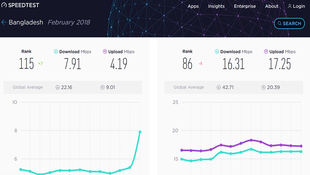The width and height of the screenshot is (310, 175).
Task: Click the download value 7.91
Action: point(72,64)
